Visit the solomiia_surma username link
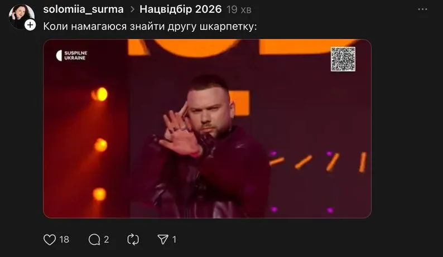 coord(83,9)
